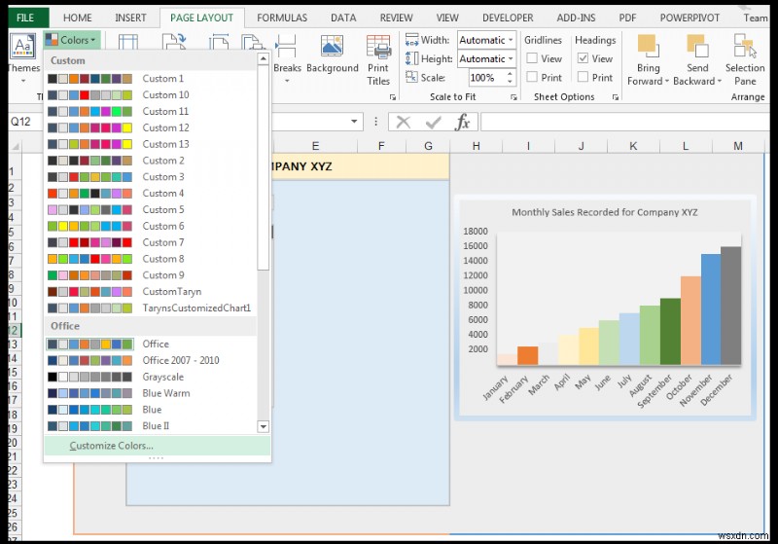The height and width of the screenshot is (544, 778).
Task: Uncheck Headings View checkbox
Action: tap(583, 58)
